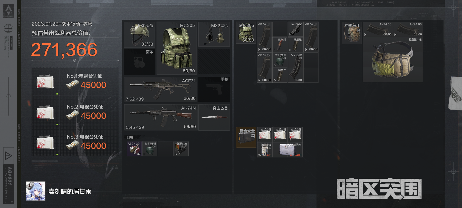The height and width of the screenshot is (208, 462).
Task: Select the AK74N rifle weapon slot
Action: pos(161,117)
